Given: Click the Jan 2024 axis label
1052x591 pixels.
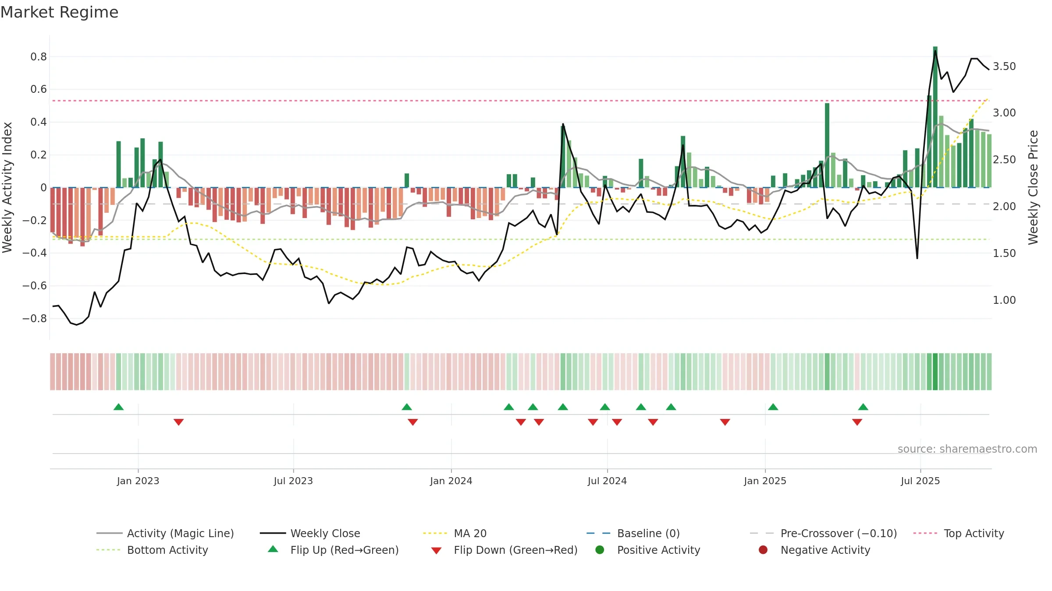Looking at the screenshot, I should pyautogui.click(x=451, y=481).
